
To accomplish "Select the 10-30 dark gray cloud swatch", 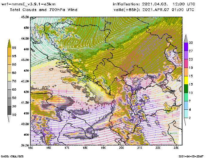I will pyautogui.click(x=10, y=111).
